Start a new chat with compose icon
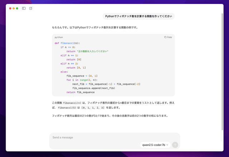 tap(31, 8)
